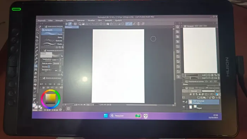Click the new raster layer icon
The width and height of the screenshot is (247, 139).
(198, 98)
